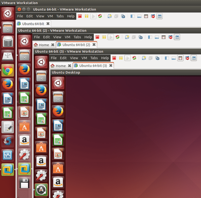The width and height of the screenshot is (201, 198).
Task: Open snapshot manager in Ubuntu 64-bit (2) toolbar
Action: pyautogui.click(x=141, y=37)
